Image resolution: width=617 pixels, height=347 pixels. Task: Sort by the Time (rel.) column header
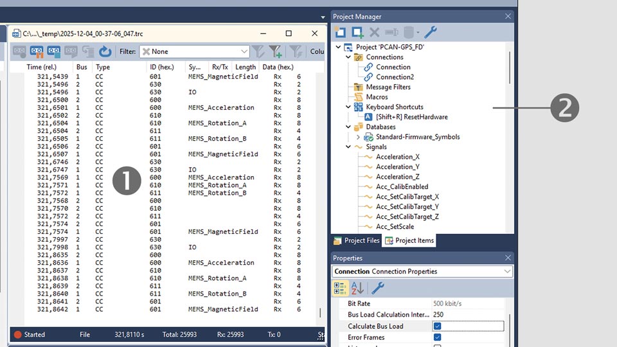click(41, 67)
